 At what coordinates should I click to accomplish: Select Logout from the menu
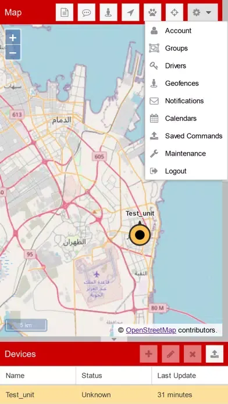tap(186, 171)
